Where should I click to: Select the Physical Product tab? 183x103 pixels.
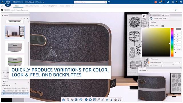[155, 15]
